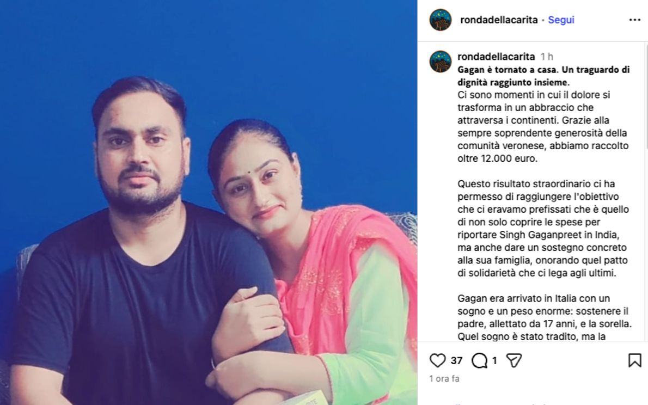Click the profile avatar beside the caption
The image size is (648, 405).
coord(440,62)
